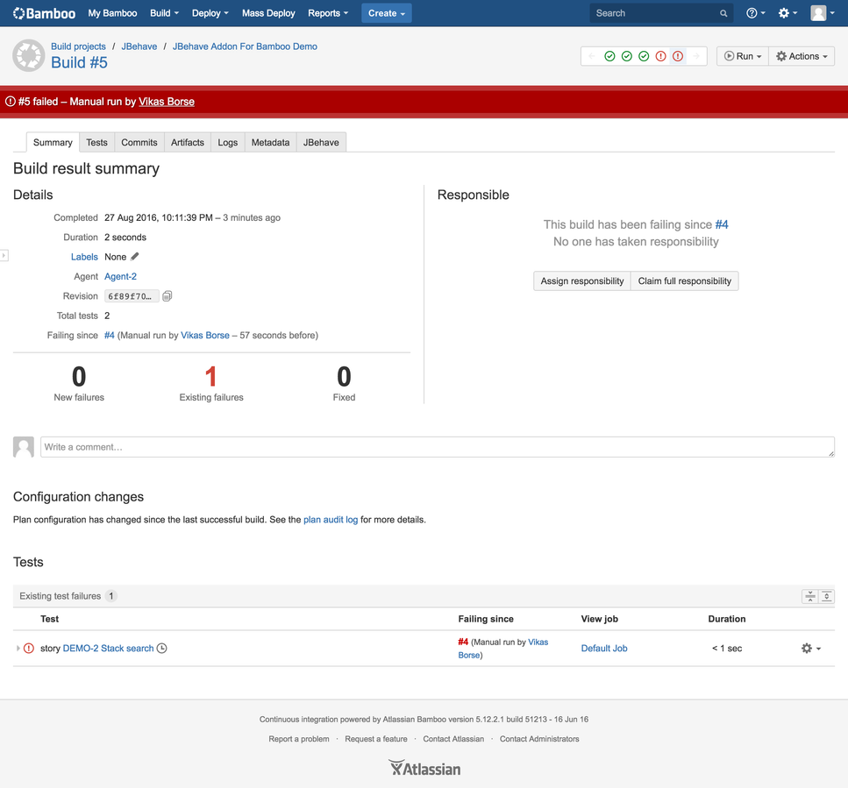This screenshot has width=848, height=788.
Task: Open the Stack search test gear menu
Action: (x=810, y=648)
